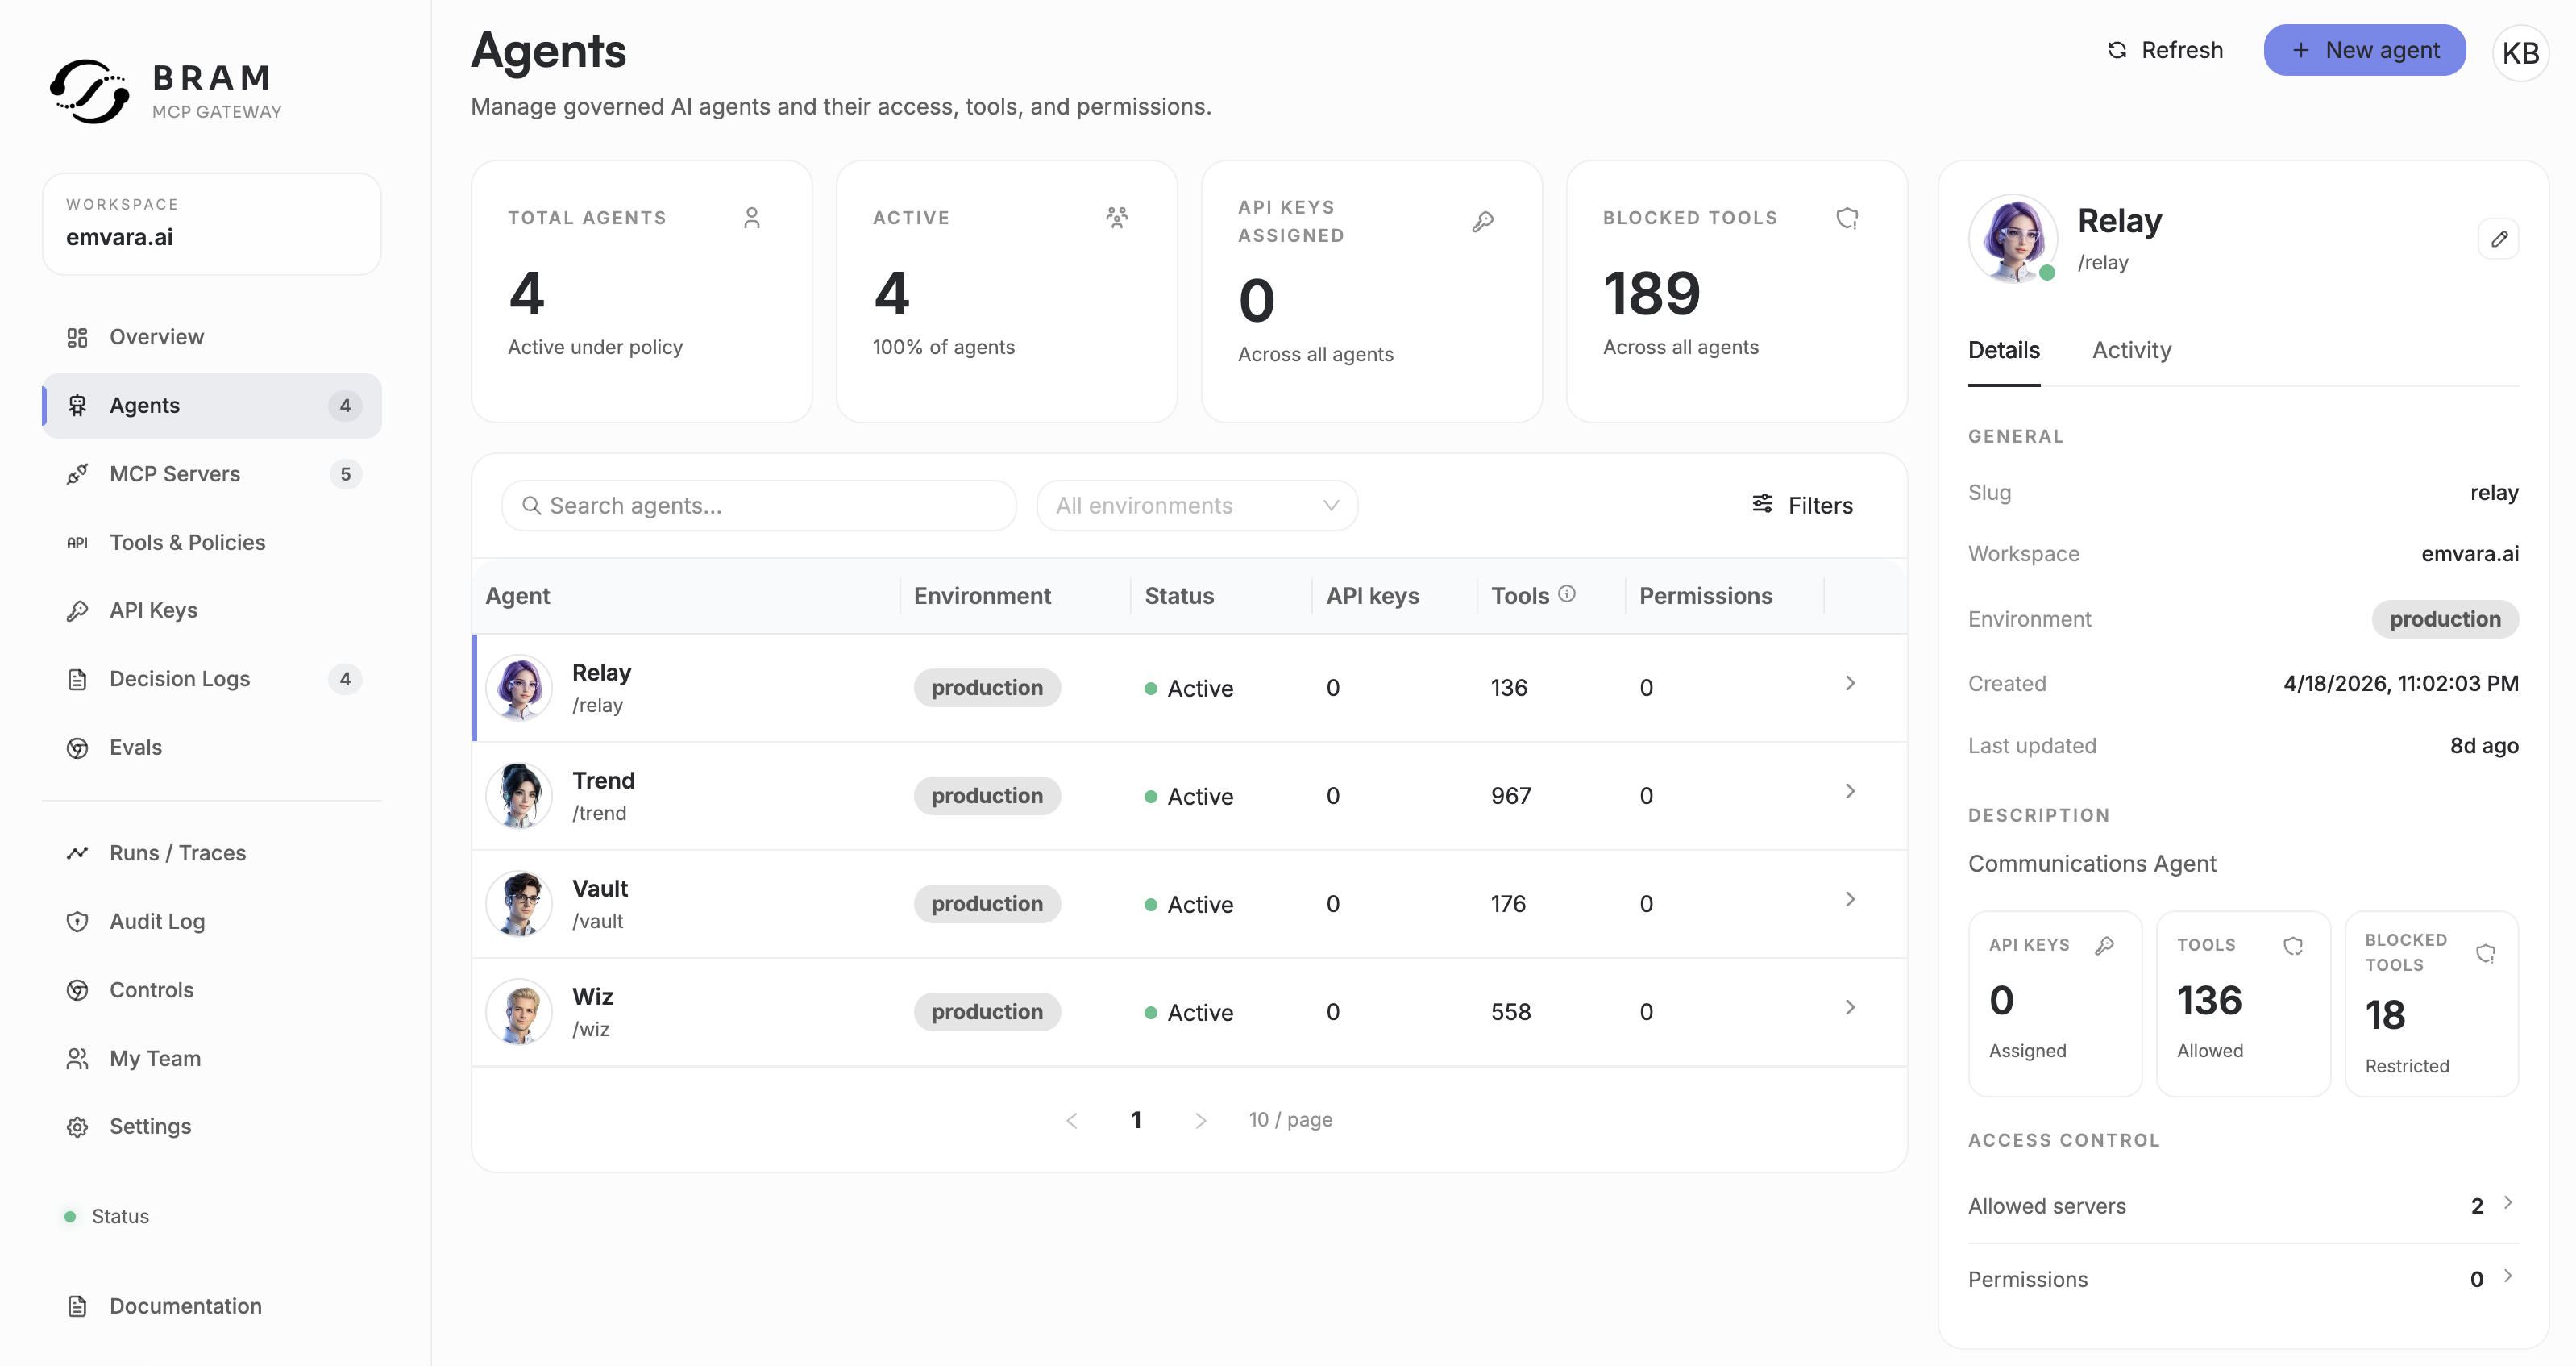
Task: Go to Audit Log page
Action: coord(157,921)
